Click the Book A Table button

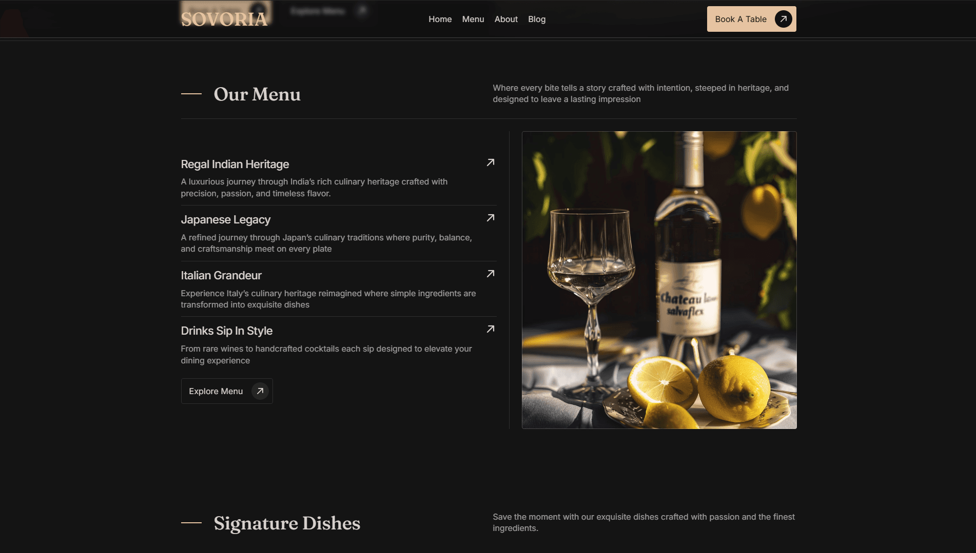751,19
